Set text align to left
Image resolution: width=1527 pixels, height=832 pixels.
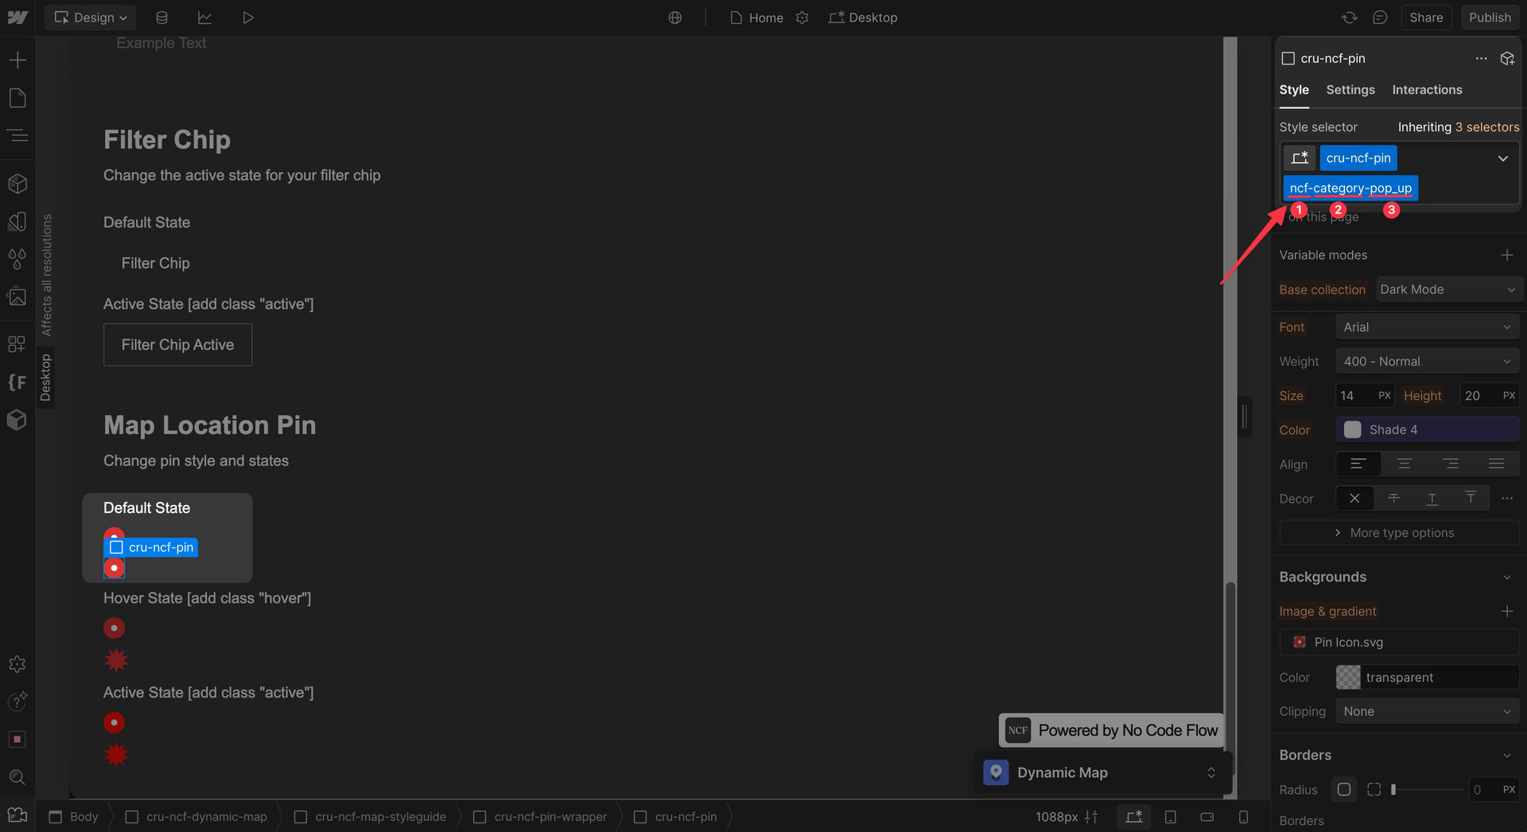pos(1358,464)
